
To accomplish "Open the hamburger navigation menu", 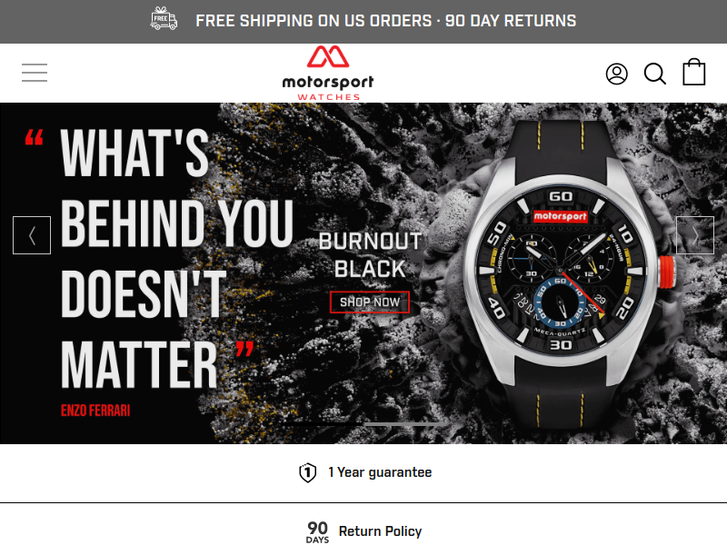I will (x=35, y=73).
